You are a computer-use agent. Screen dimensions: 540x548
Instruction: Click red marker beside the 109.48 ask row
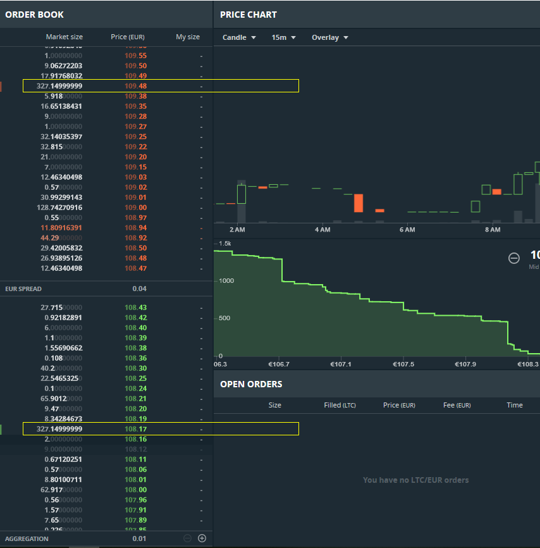click(x=1, y=86)
